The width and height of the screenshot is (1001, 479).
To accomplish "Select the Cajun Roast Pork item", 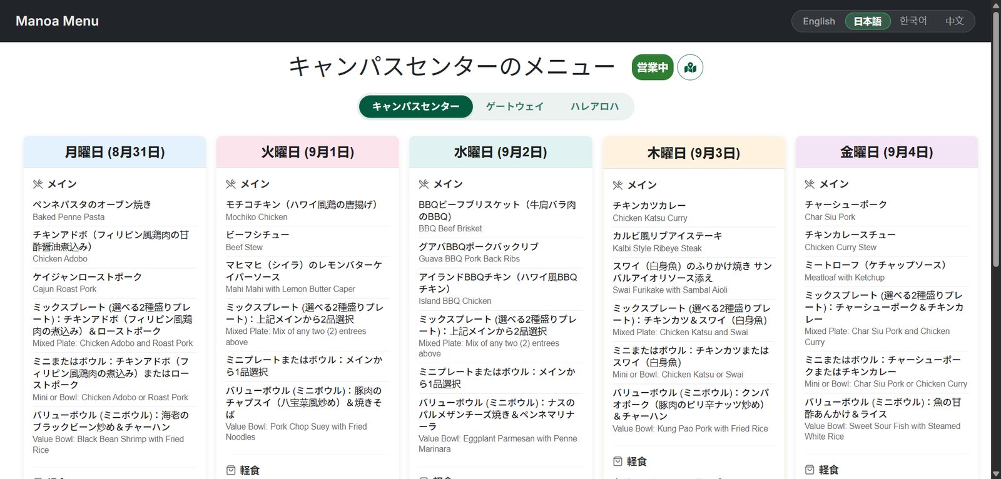I will (114, 283).
